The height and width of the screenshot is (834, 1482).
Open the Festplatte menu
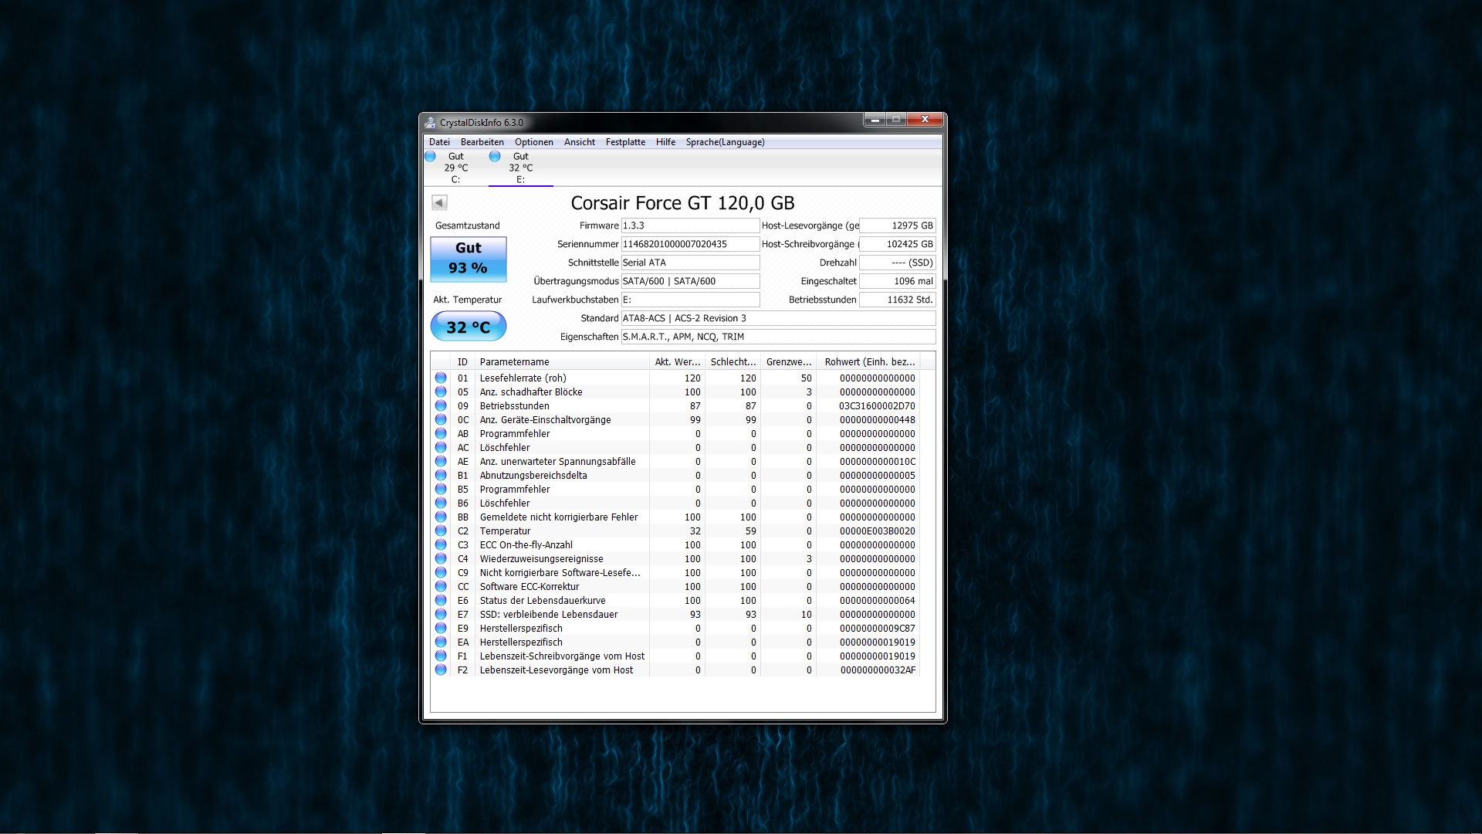624,142
